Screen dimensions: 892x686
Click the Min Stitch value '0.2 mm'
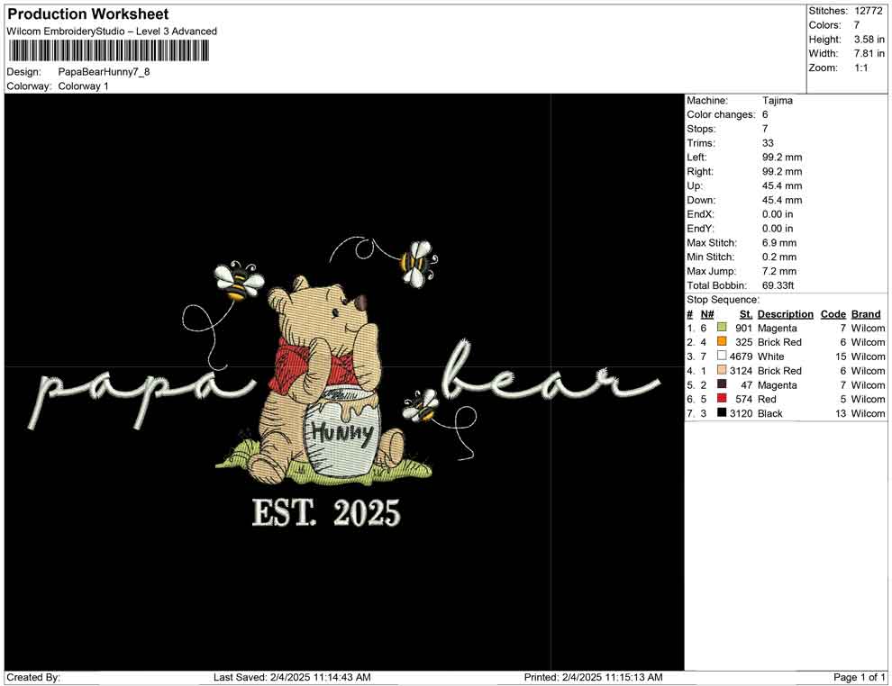[779, 257]
